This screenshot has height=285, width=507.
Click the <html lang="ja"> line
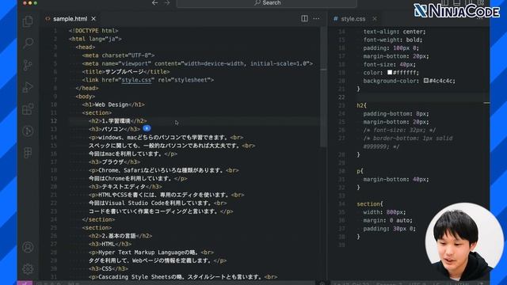pyautogui.click(x=95, y=39)
